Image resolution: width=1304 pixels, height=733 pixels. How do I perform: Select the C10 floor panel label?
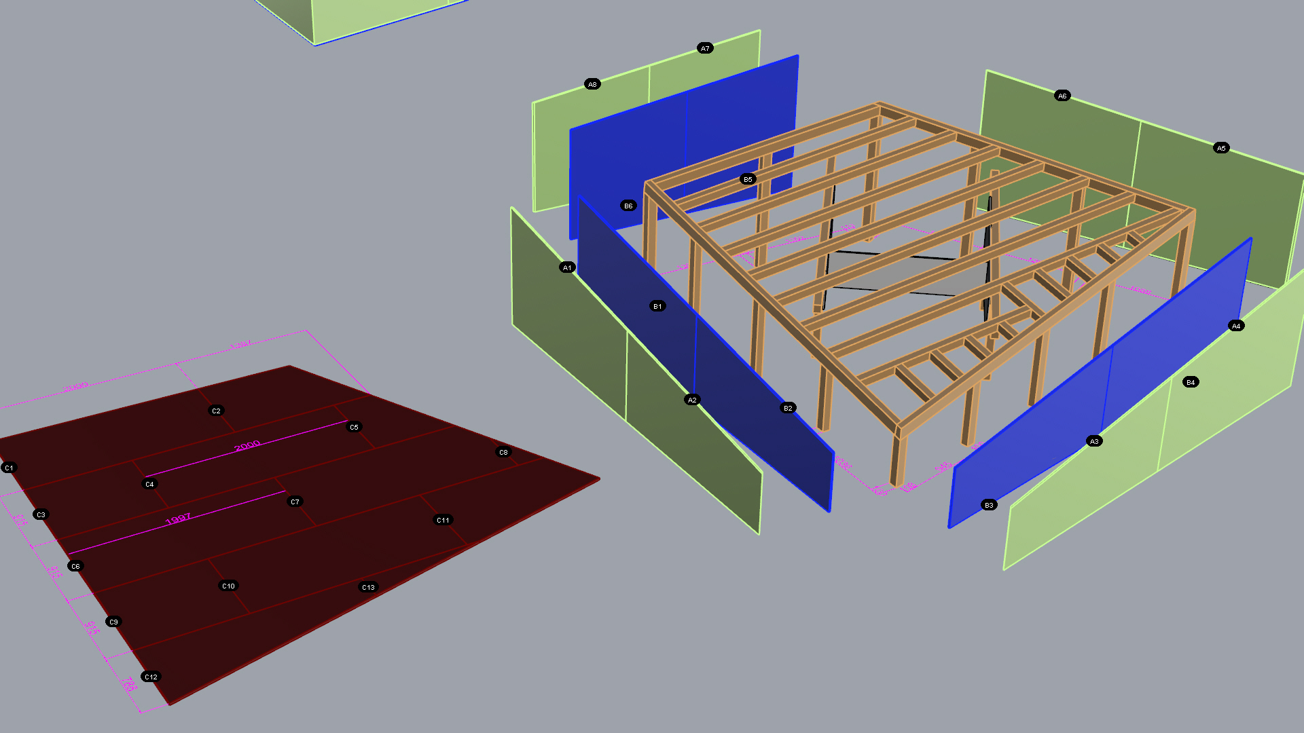pyautogui.click(x=228, y=586)
